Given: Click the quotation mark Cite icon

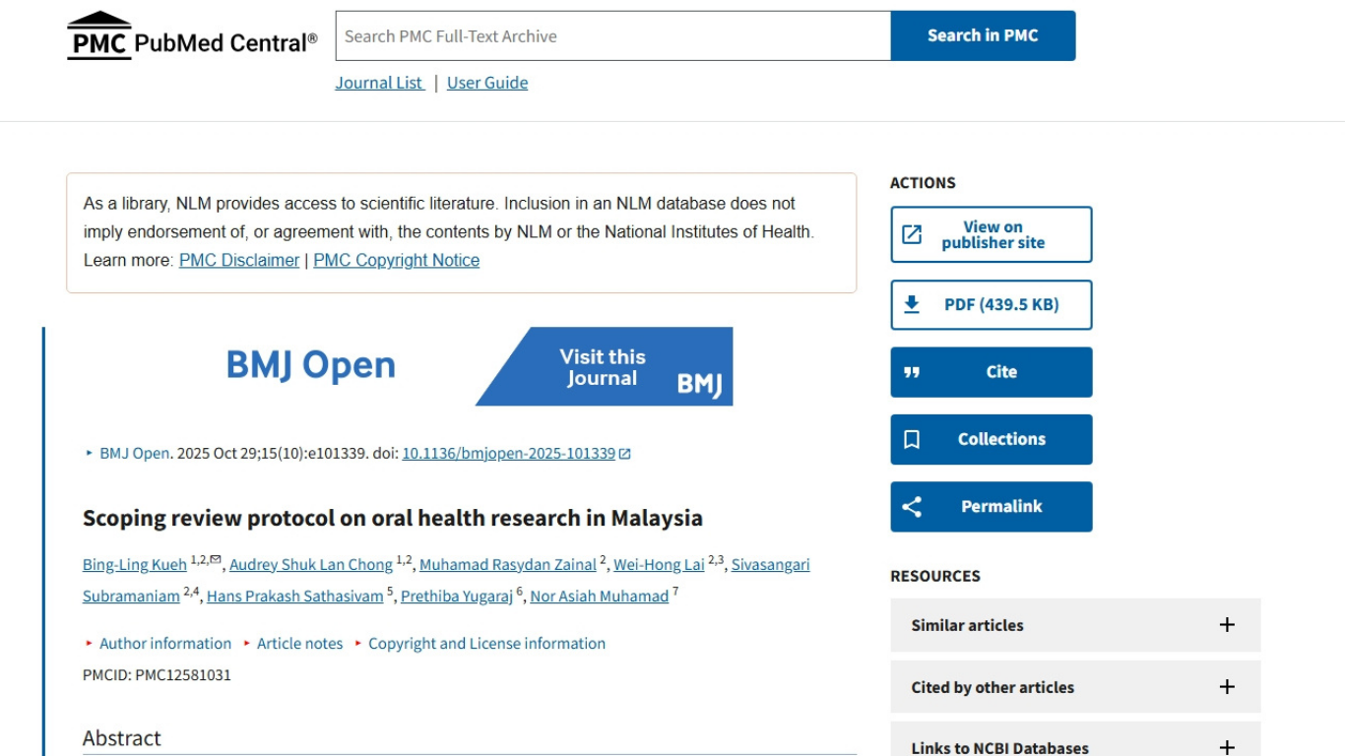Looking at the screenshot, I should pos(912,372).
